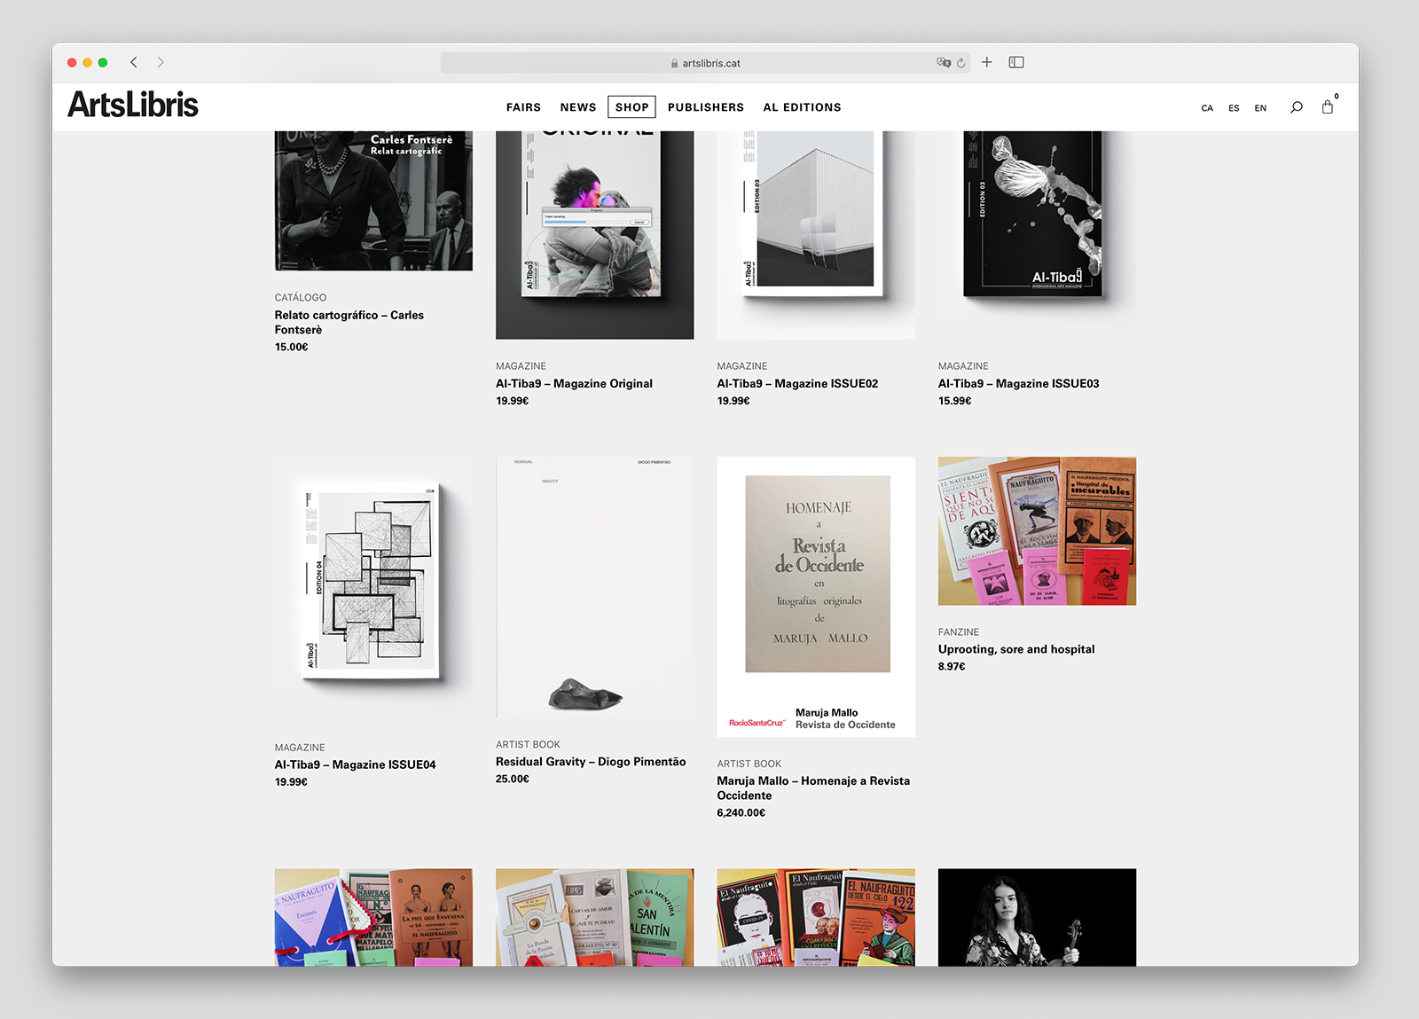This screenshot has width=1419, height=1019.
Task: Open the NEWS menu item
Action: (578, 107)
